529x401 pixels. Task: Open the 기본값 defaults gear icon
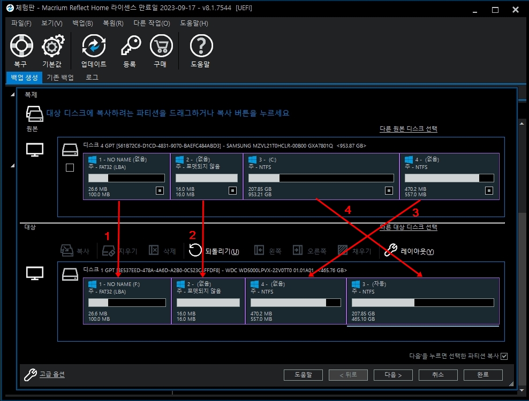click(x=52, y=46)
